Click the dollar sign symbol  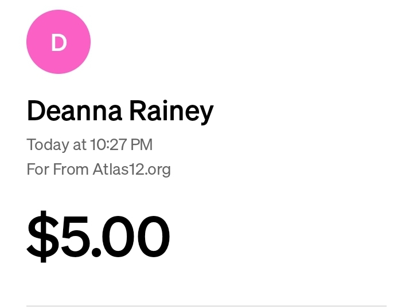pyautogui.click(x=42, y=236)
